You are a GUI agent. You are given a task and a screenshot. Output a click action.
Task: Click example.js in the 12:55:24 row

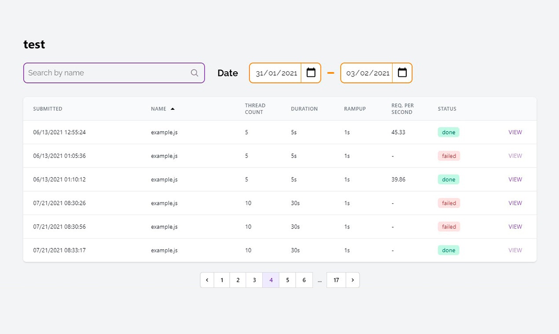[164, 132]
